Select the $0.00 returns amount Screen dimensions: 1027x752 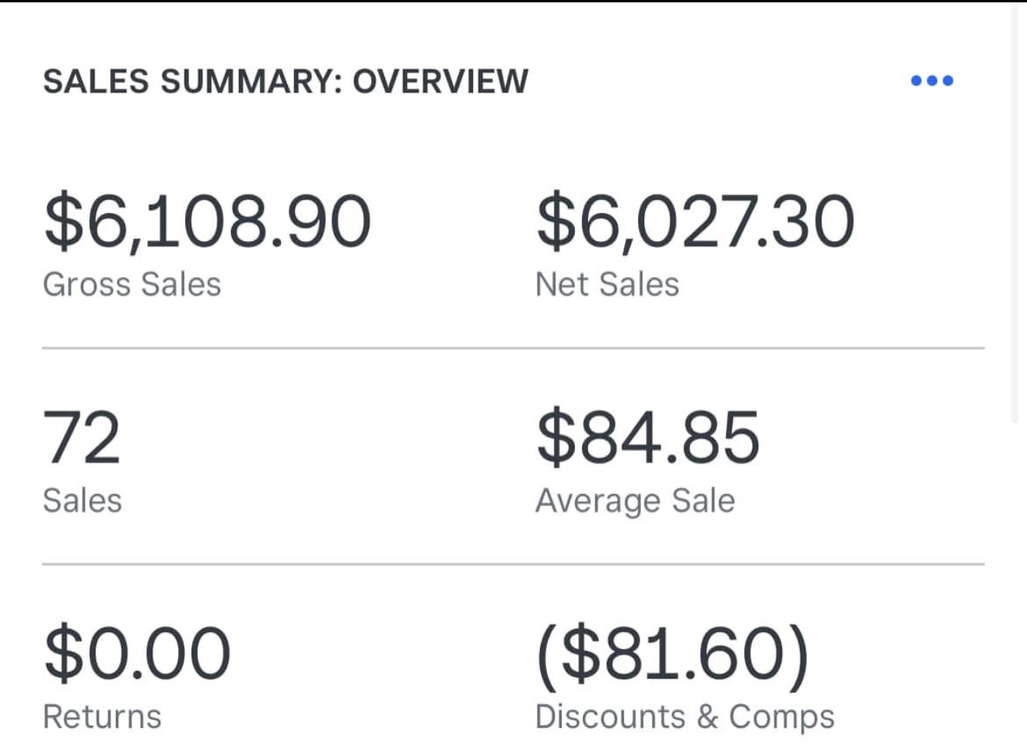138,652
